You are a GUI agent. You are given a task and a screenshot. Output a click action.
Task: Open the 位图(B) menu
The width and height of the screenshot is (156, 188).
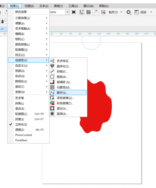pos(29,6)
